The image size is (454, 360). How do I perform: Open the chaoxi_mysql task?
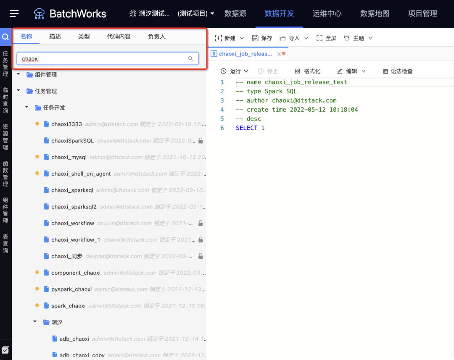click(x=69, y=157)
